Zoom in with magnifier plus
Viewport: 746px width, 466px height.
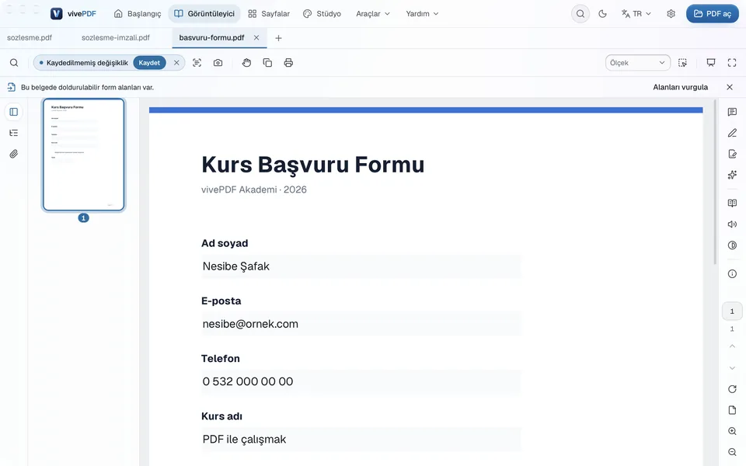tap(732, 431)
